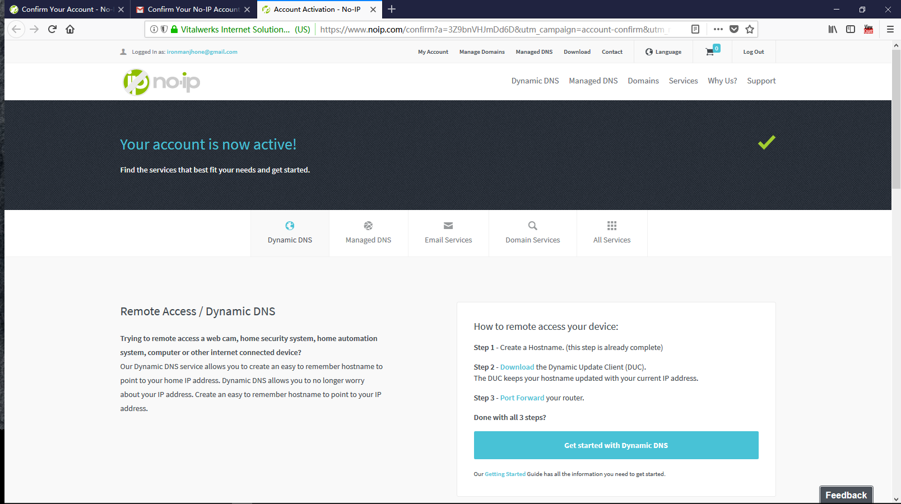Open the Domains navigation menu
This screenshot has width=901, height=504.
tap(643, 81)
